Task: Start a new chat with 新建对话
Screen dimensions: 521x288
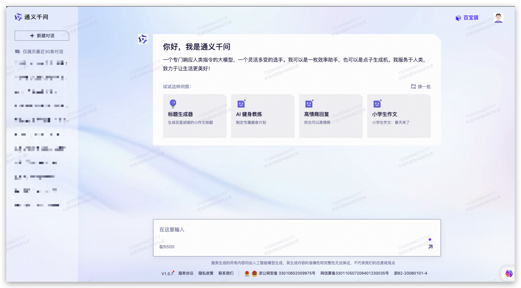Action: click(42, 36)
